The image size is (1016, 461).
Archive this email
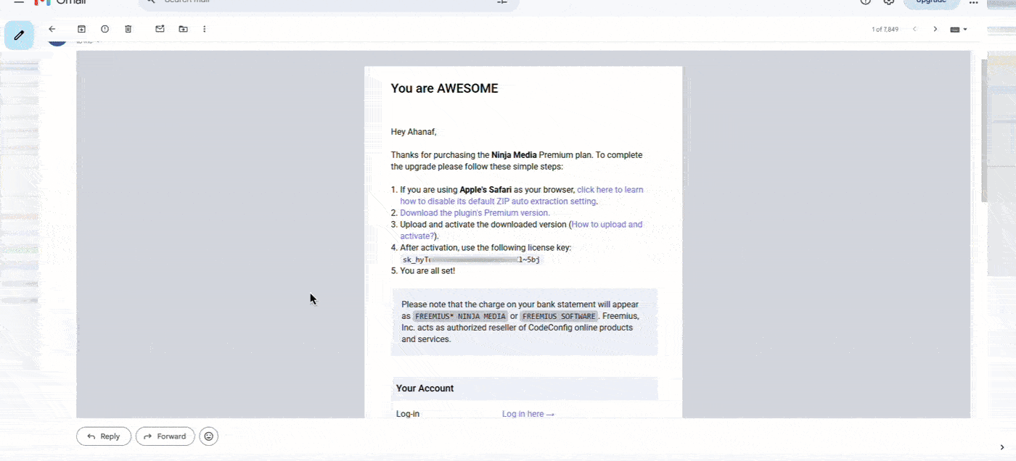coord(81,29)
